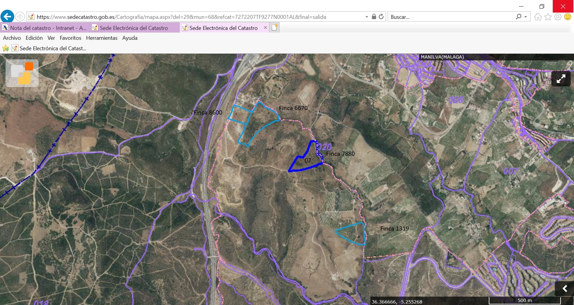Open favorites star icon in toolbar
The width and height of the screenshot is (574, 305).
click(548, 17)
